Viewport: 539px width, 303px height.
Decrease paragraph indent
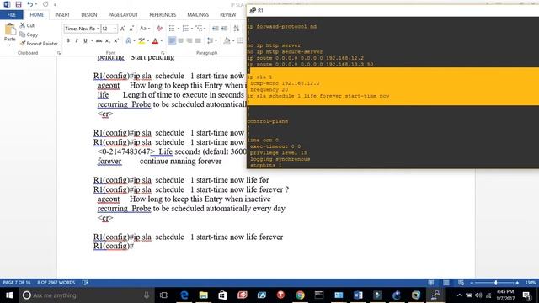tap(216, 29)
